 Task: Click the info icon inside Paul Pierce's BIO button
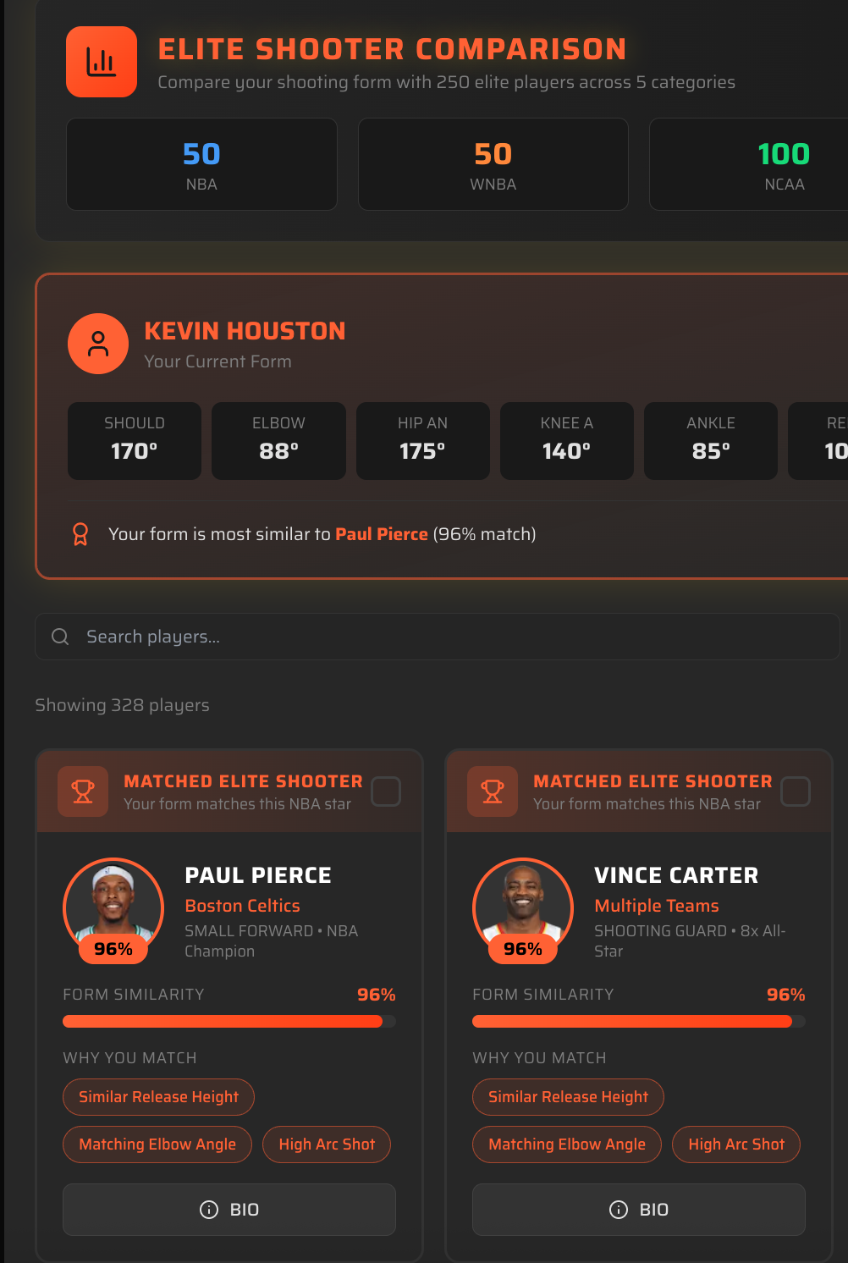[208, 1210]
